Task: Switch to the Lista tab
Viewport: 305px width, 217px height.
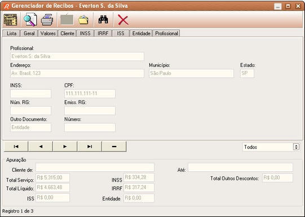Action: point(11,33)
